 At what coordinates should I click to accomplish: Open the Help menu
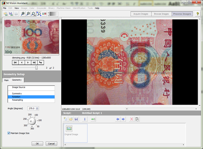pos(97,8)
